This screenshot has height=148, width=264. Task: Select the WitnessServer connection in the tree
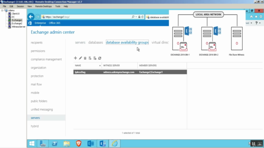point(19,27)
